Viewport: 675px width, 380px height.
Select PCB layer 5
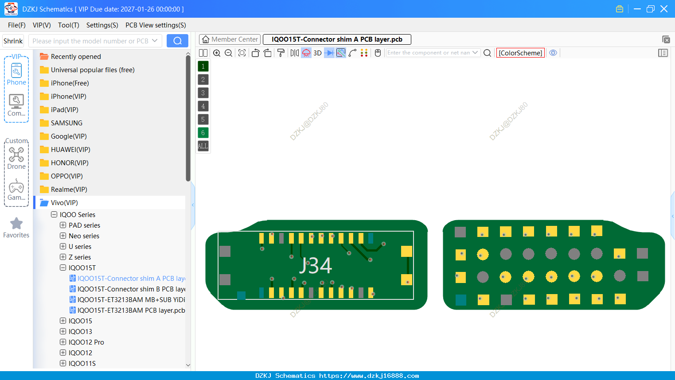203,120
